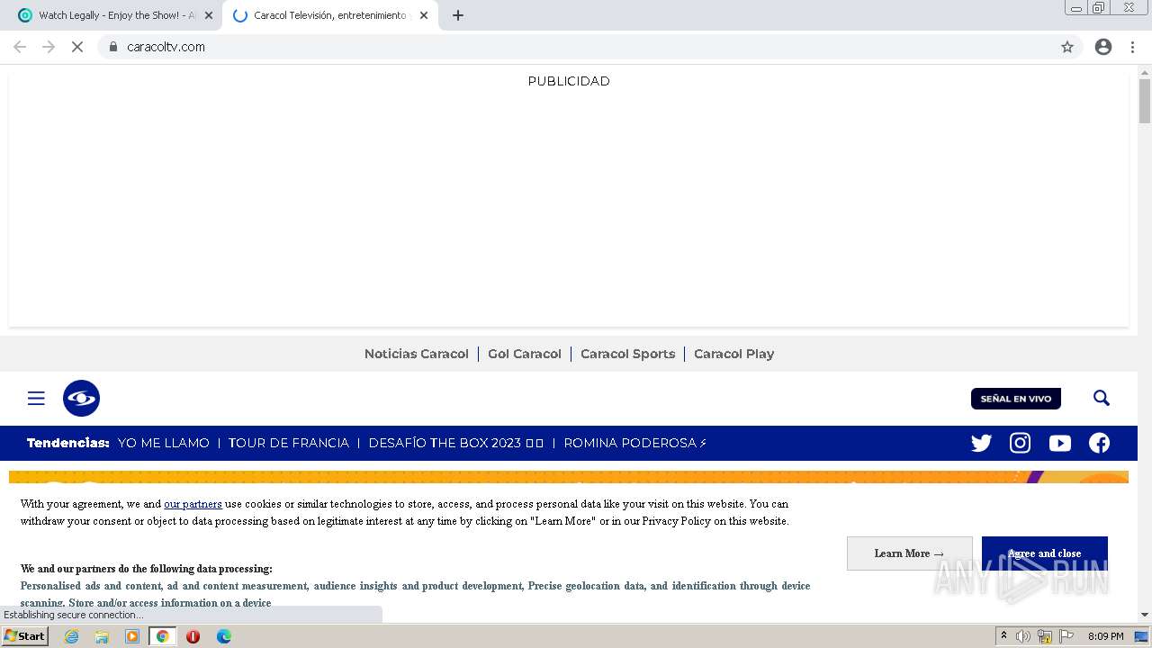The height and width of the screenshot is (648, 1152).
Task: View site security lock info
Action: (112, 47)
